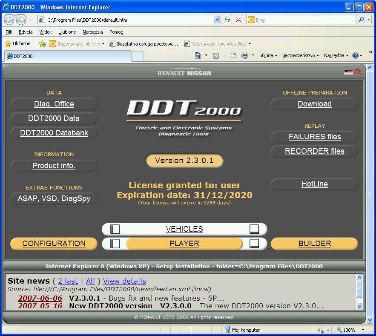Viewport: 376px width, 336px height.
Task: Open DDT2000 Databank link
Action: coord(54,133)
